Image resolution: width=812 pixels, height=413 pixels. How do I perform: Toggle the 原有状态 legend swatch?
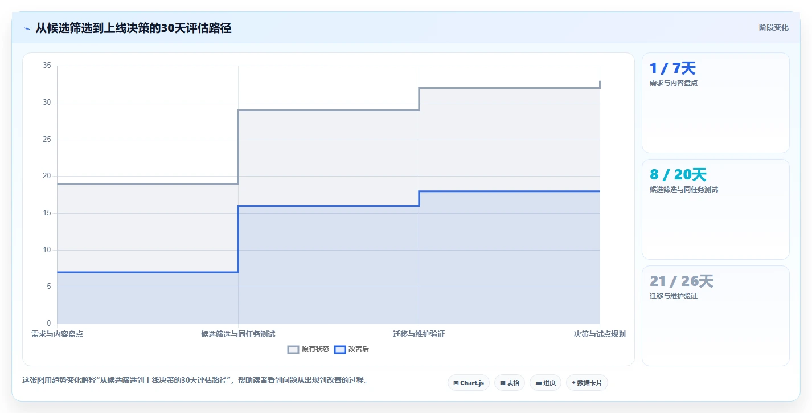[x=293, y=350]
